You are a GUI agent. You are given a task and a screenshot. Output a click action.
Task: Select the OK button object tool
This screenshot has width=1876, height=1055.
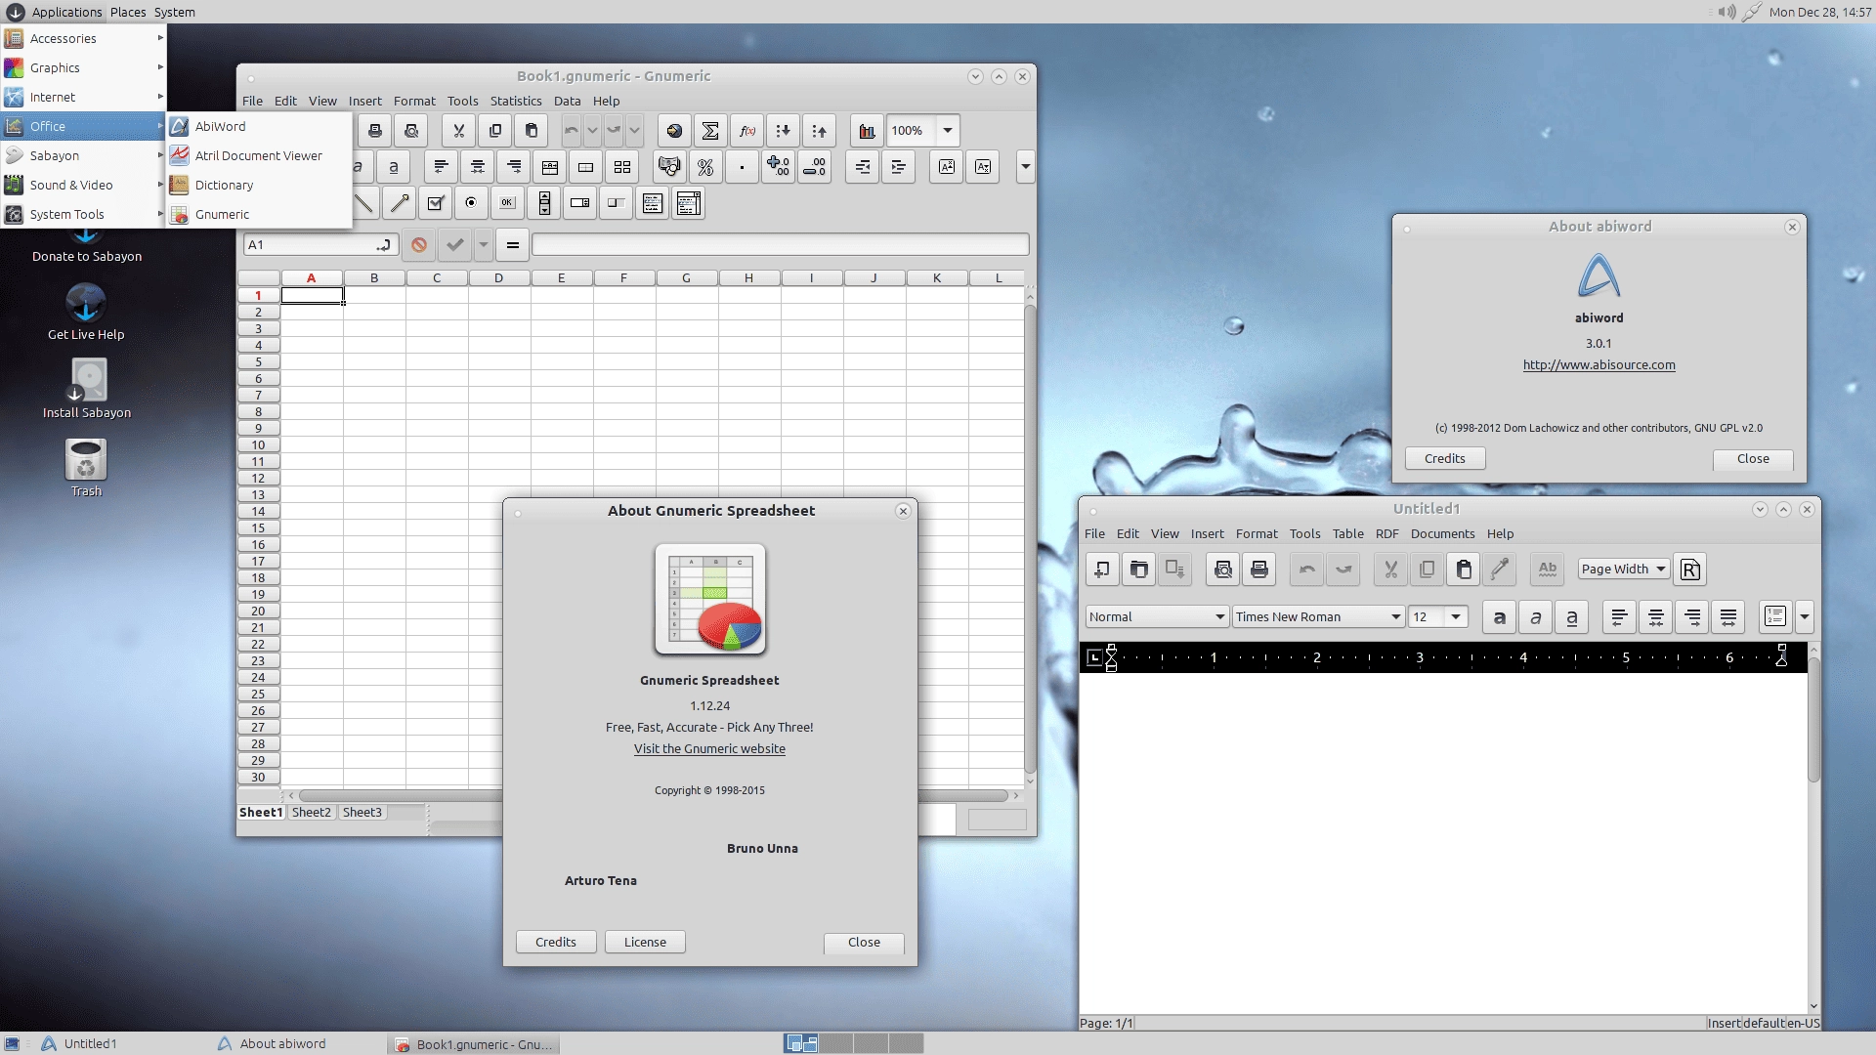(x=507, y=203)
